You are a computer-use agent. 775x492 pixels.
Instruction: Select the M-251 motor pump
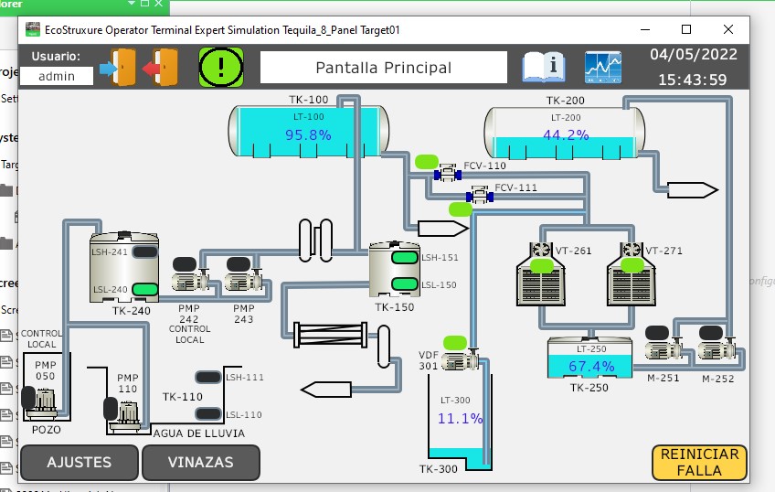point(662,349)
